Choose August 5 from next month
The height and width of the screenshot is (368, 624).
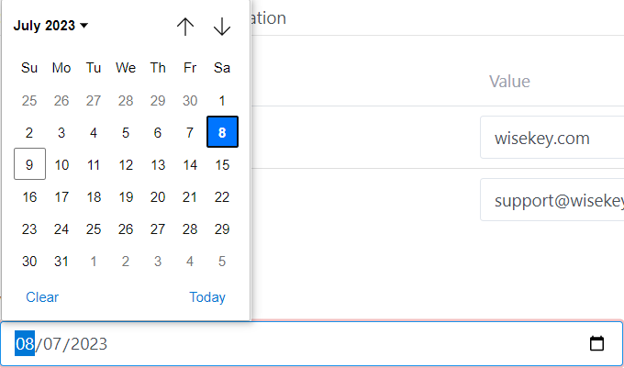pos(222,262)
